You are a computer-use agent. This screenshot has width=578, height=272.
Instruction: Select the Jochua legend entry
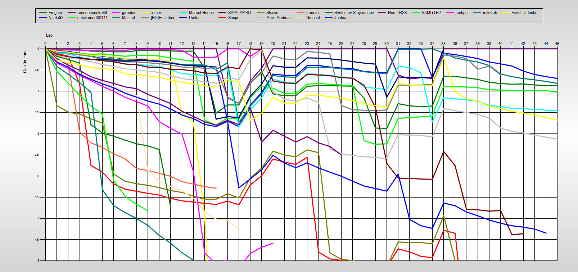(340, 18)
